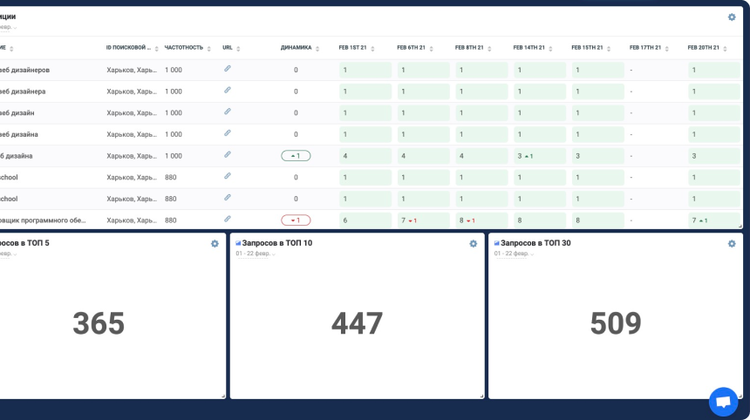Grab resize handle of the ТОП 10 widget

coord(481,396)
